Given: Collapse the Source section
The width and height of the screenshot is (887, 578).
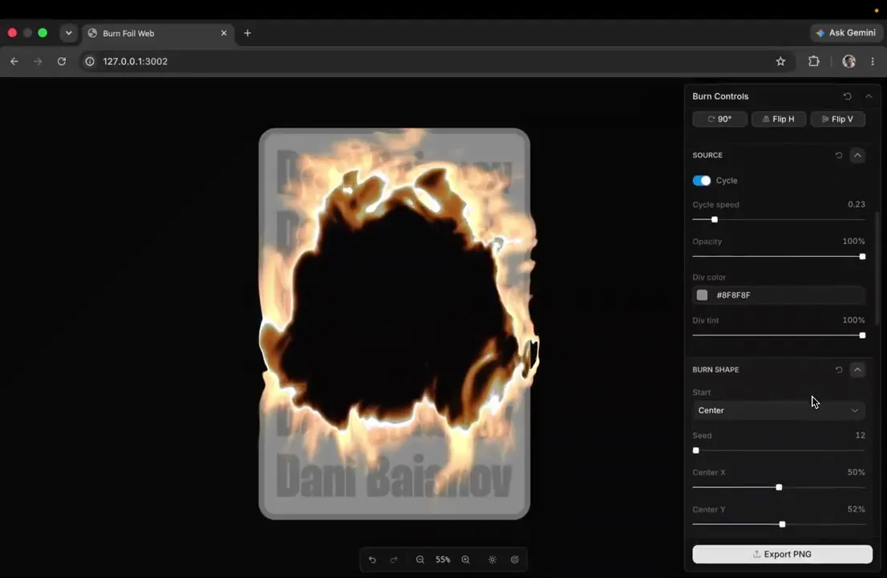Looking at the screenshot, I should coord(857,155).
